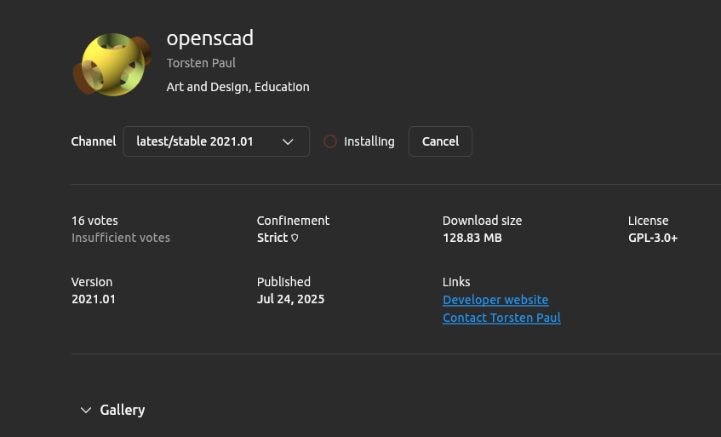Click the 128.83 MB download size value
Screen dimensions: 721x437
[472, 238]
